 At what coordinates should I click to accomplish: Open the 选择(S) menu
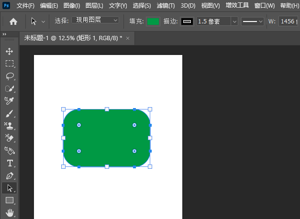coord(142,6)
